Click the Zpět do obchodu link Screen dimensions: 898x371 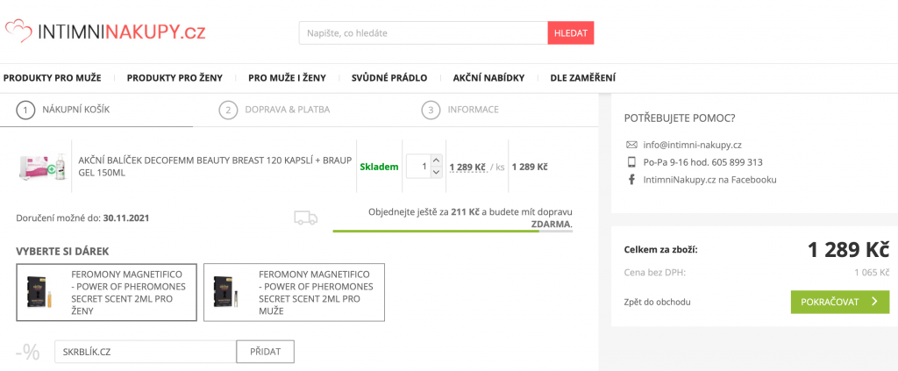click(657, 302)
